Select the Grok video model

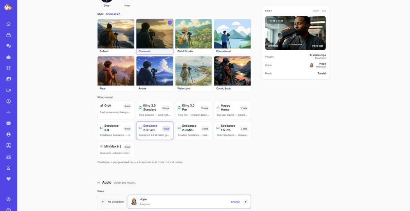click(x=116, y=110)
